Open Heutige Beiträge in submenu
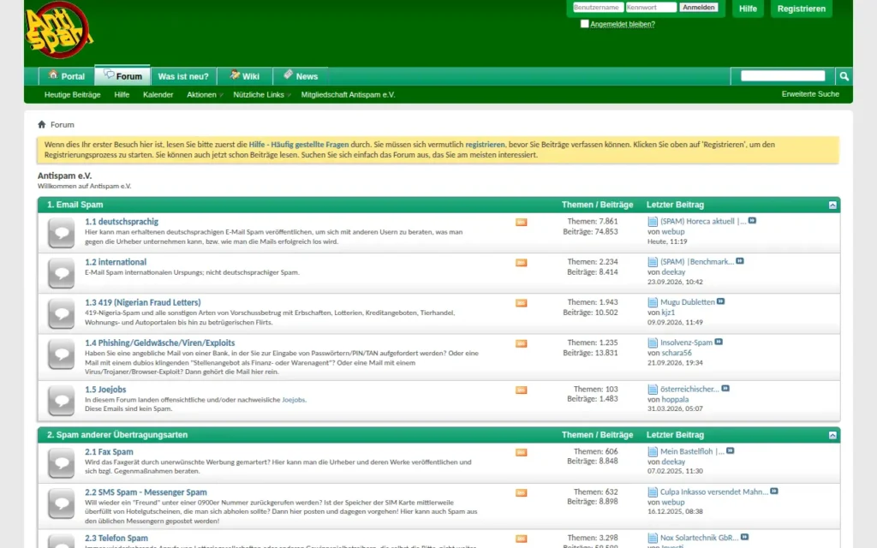 click(x=73, y=94)
